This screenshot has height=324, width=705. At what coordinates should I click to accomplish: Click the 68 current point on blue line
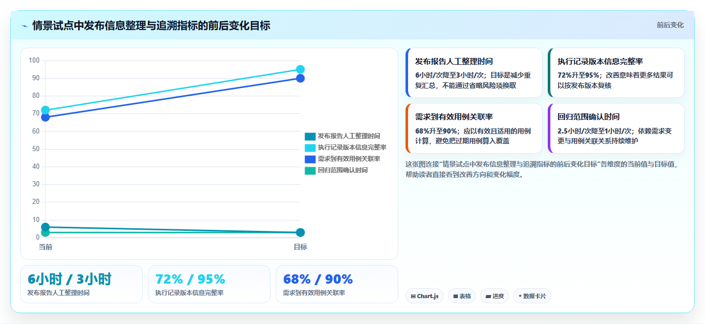click(x=46, y=117)
